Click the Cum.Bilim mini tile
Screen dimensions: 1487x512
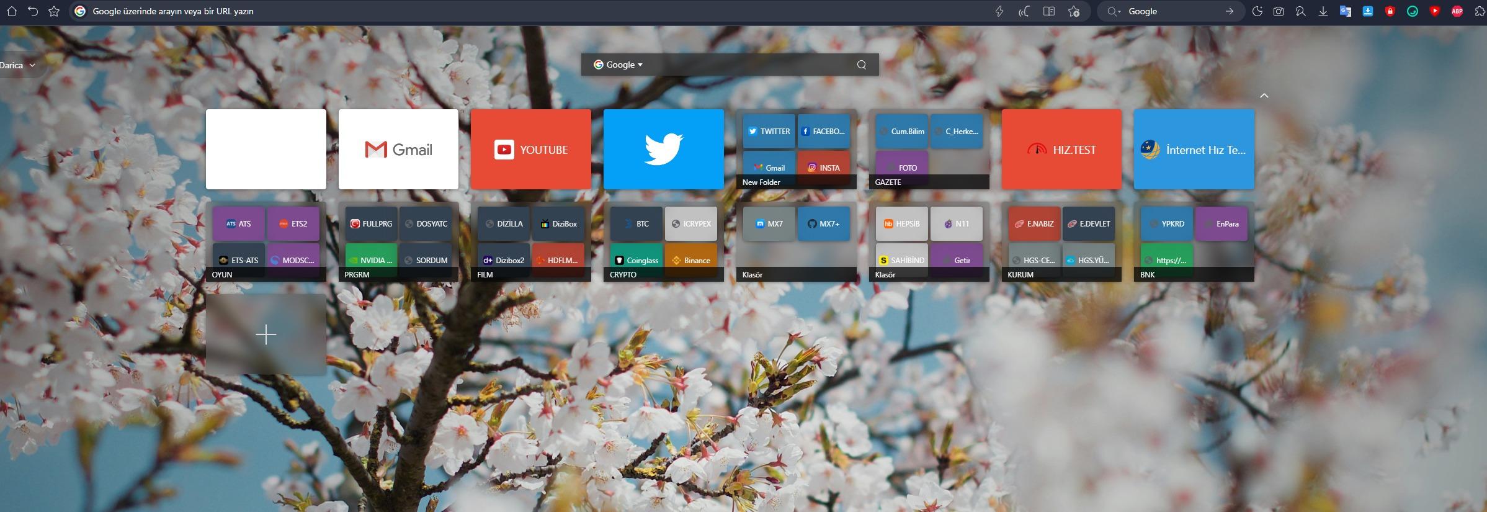tap(902, 131)
